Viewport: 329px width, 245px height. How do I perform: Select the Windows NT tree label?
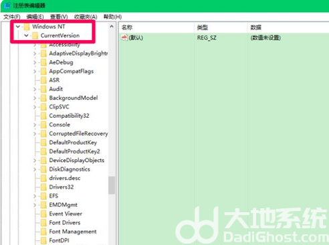pos(49,27)
